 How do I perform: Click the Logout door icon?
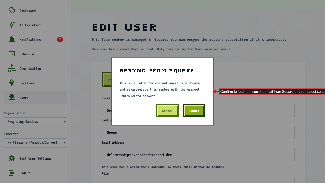pyautogui.click(x=12, y=173)
